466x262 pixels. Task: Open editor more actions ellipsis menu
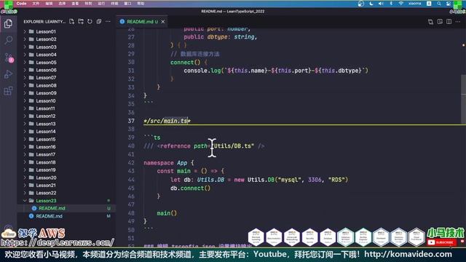coord(458,22)
